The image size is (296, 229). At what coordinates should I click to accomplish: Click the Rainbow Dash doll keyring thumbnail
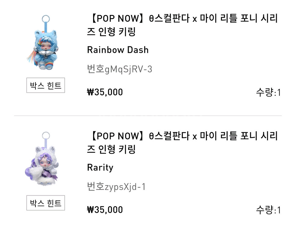pyautogui.click(x=46, y=46)
